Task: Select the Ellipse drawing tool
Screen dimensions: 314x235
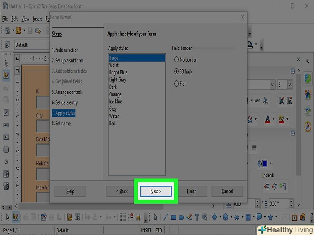Action: [182, 217]
